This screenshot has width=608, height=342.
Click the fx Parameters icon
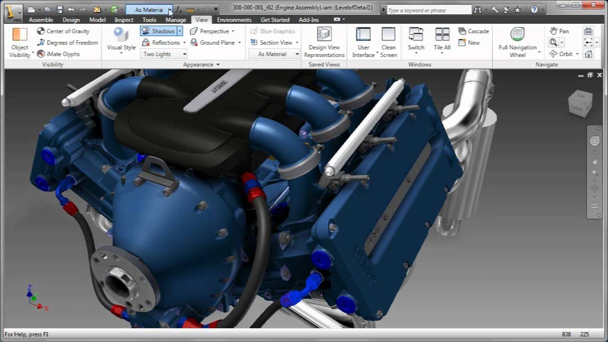click(179, 9)
